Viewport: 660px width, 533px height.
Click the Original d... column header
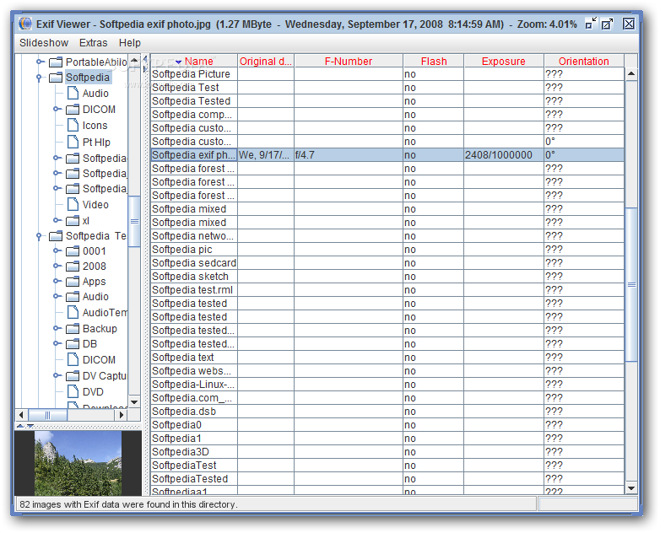pyautogui.click(x=266, y=61)
